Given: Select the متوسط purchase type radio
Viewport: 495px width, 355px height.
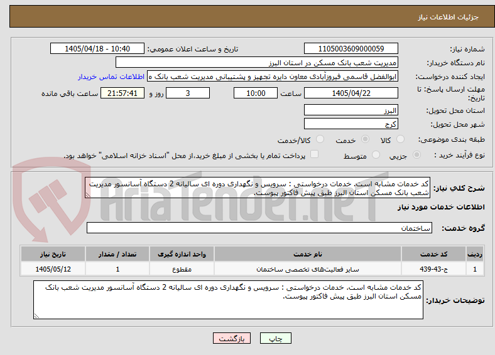Looking at the screenshot, I should click(376, 155).
